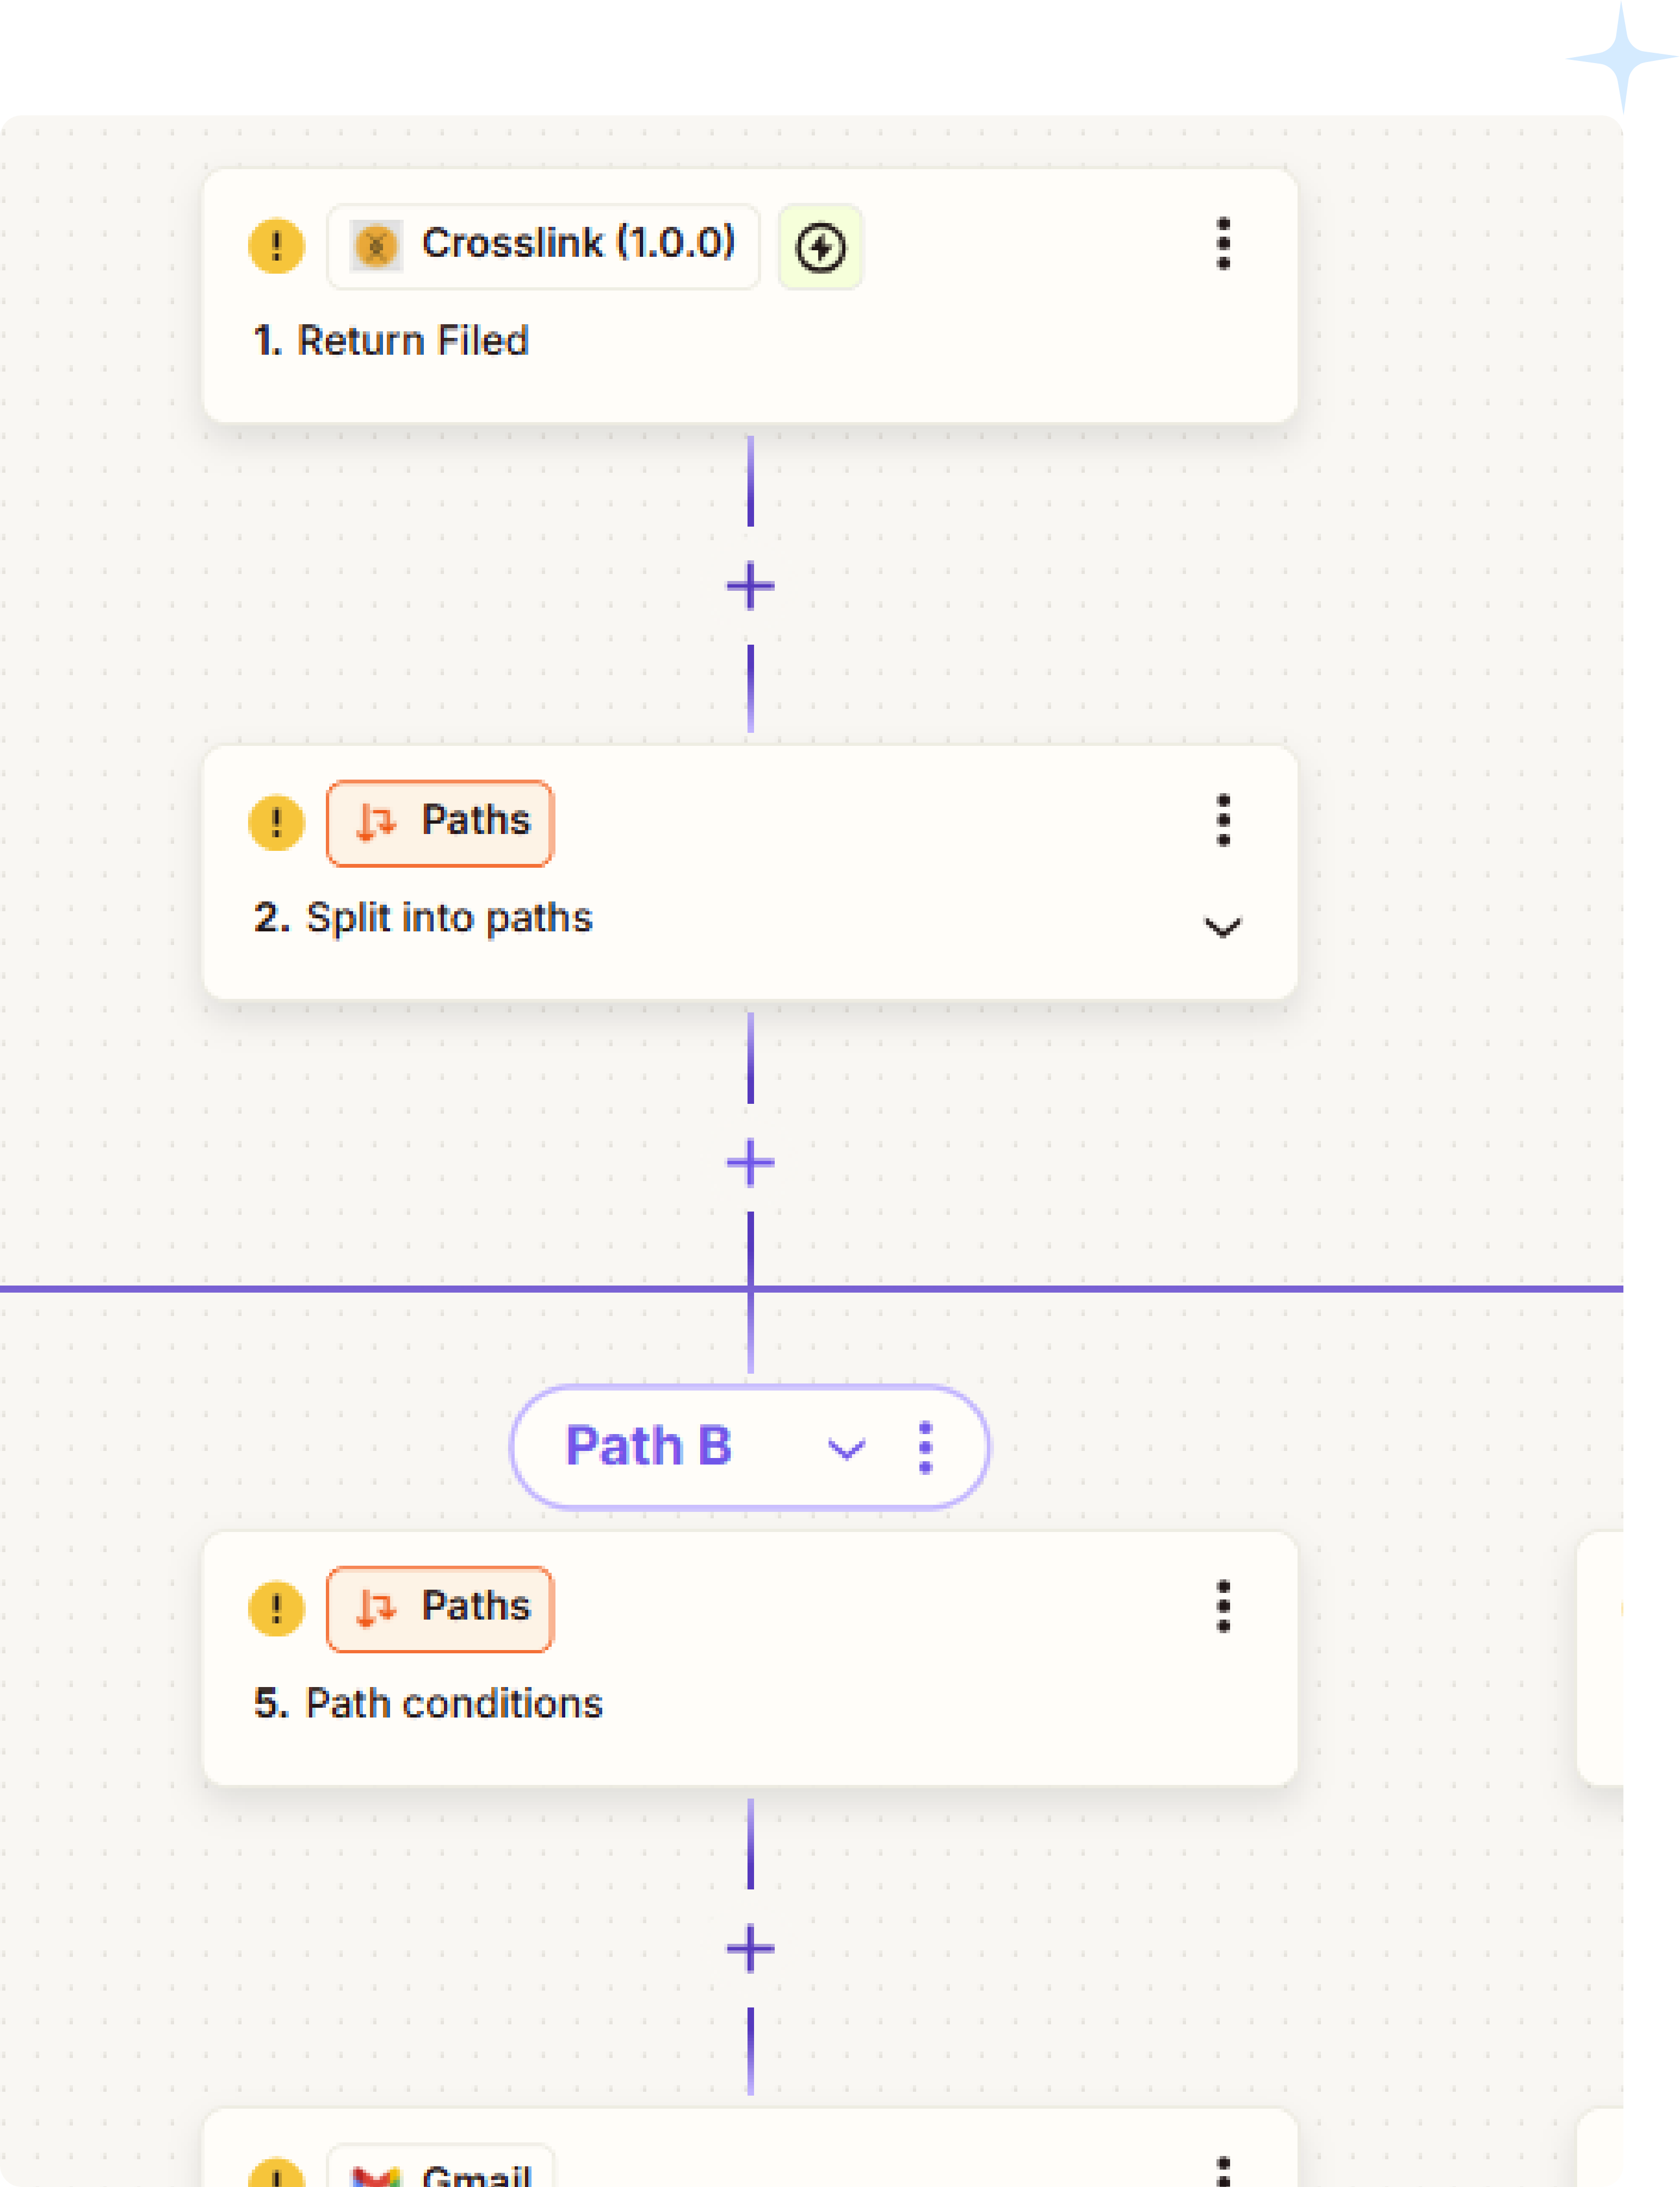The image size is (1680, 2187).
Task: Expand Path B dropdown chevron
Action: click(846, 1449)
